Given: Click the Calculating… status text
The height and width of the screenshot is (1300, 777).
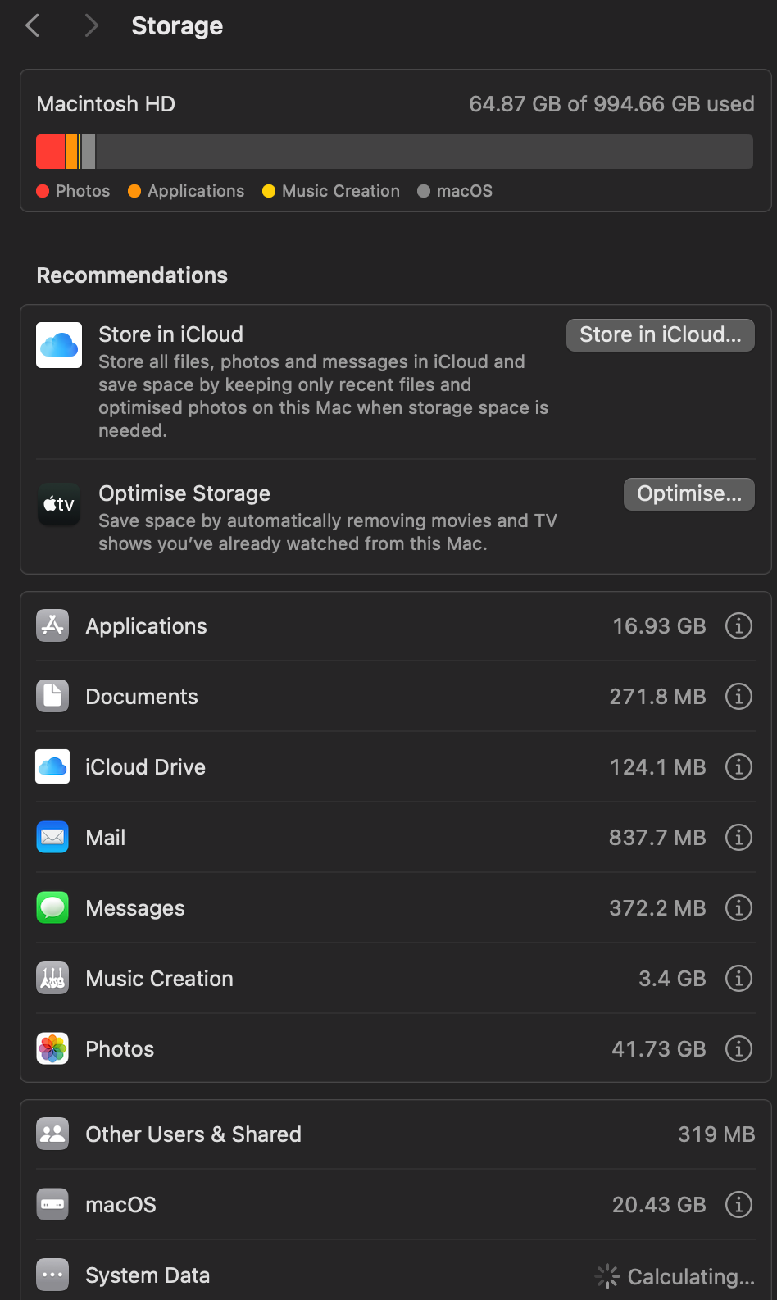Looking at the screenshot, I should point(691,1277).
